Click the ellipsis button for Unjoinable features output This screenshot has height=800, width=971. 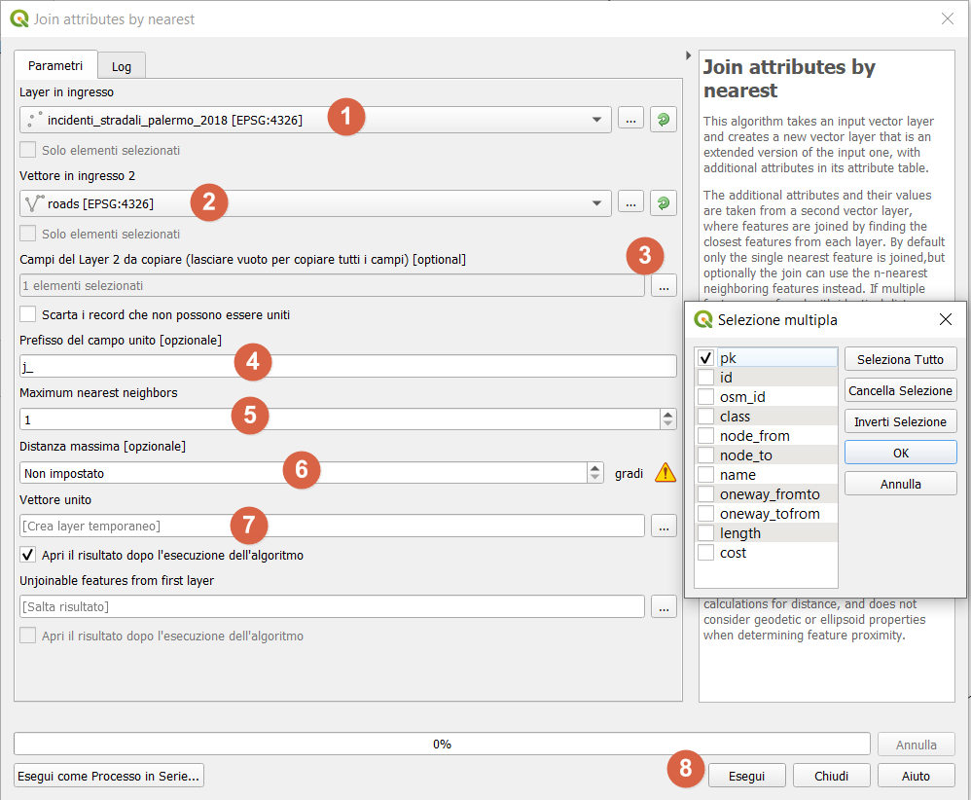pyautogui.click(x=664, y=606)
